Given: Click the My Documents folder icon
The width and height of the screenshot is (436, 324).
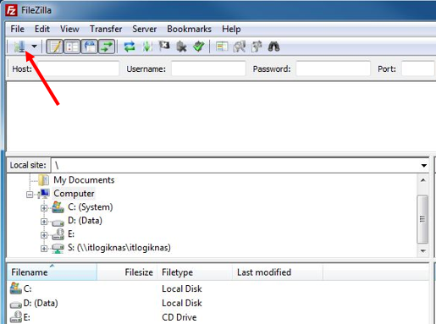Looking at the screenshot, I should point(44,180).
